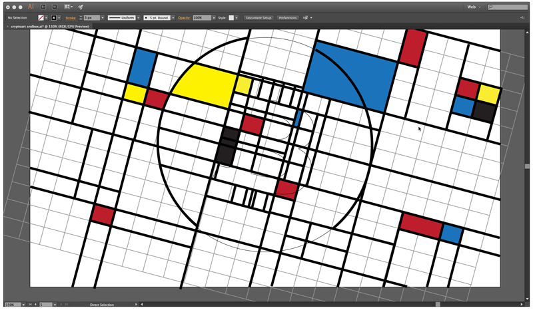533x310 pixels.
Task: Click the Document Setup button
Action: point(259,18)
